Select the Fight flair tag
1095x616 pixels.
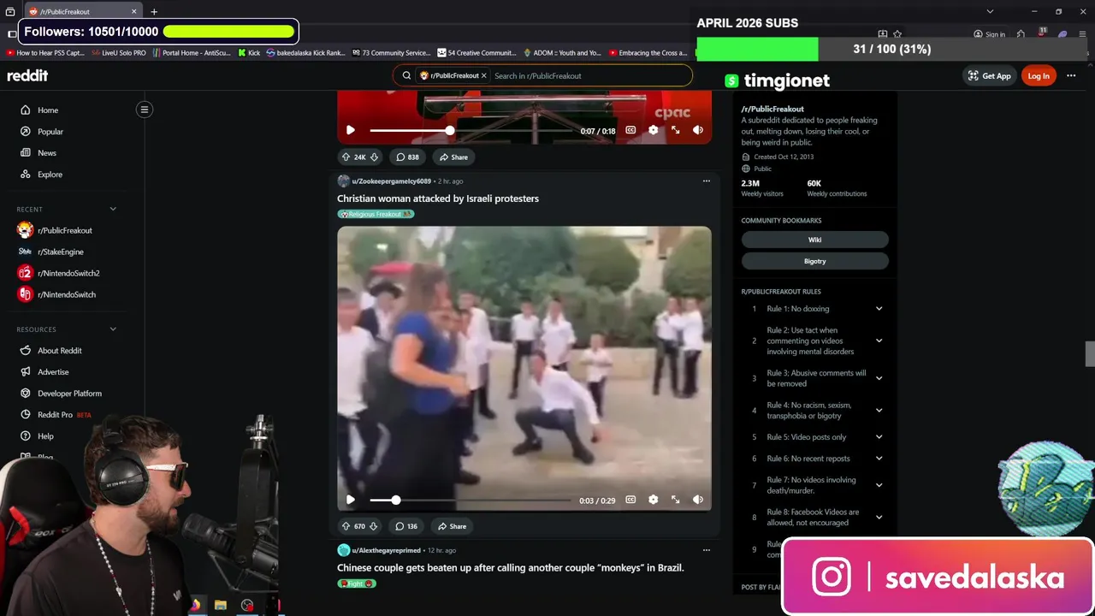pyautogui.click(x=357, y=583)
